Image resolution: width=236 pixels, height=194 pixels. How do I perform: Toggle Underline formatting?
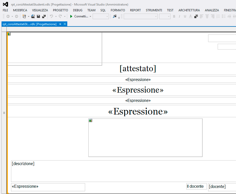point(185,16)
